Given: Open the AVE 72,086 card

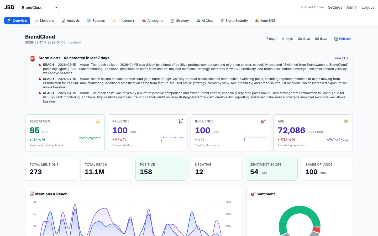Looking at the screenshot, I should point(313,133).
